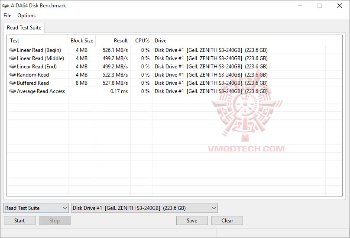Minimize the AIDA64 Disk Benchmark window
The width and height of the screenshot is (350, 238).
click(300, 6)
